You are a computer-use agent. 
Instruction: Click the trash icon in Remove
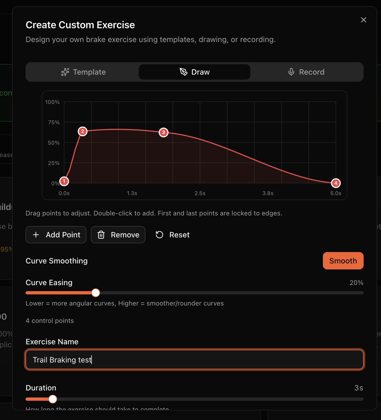coord(101,234)
